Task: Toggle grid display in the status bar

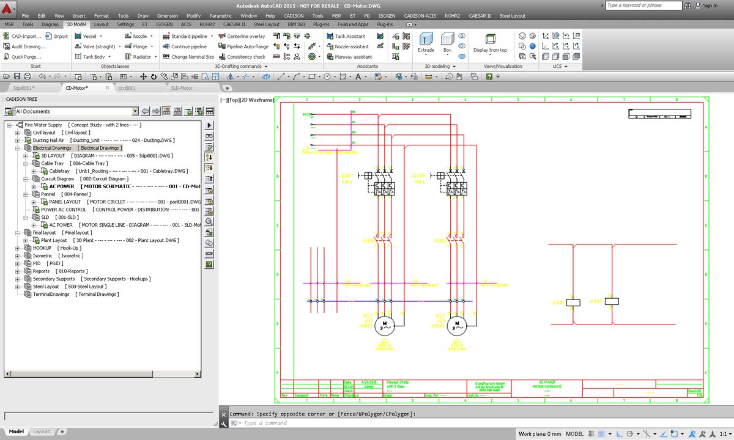Action: coord(601,433)
